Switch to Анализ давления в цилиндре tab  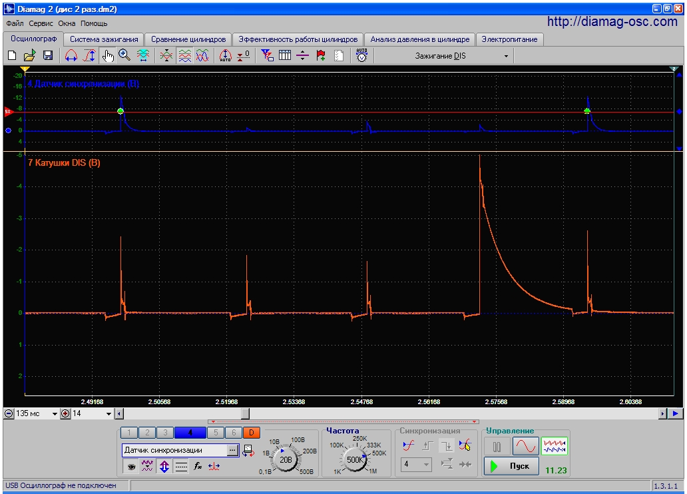click(420, 39)
